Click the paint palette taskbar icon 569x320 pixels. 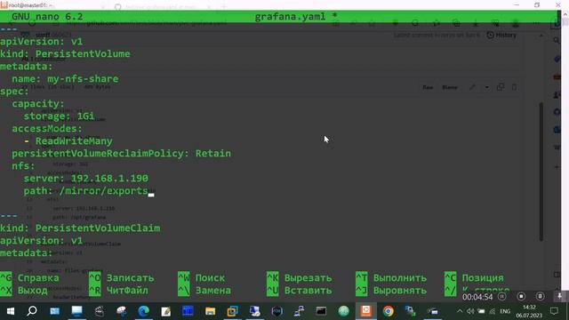[122, 311]
